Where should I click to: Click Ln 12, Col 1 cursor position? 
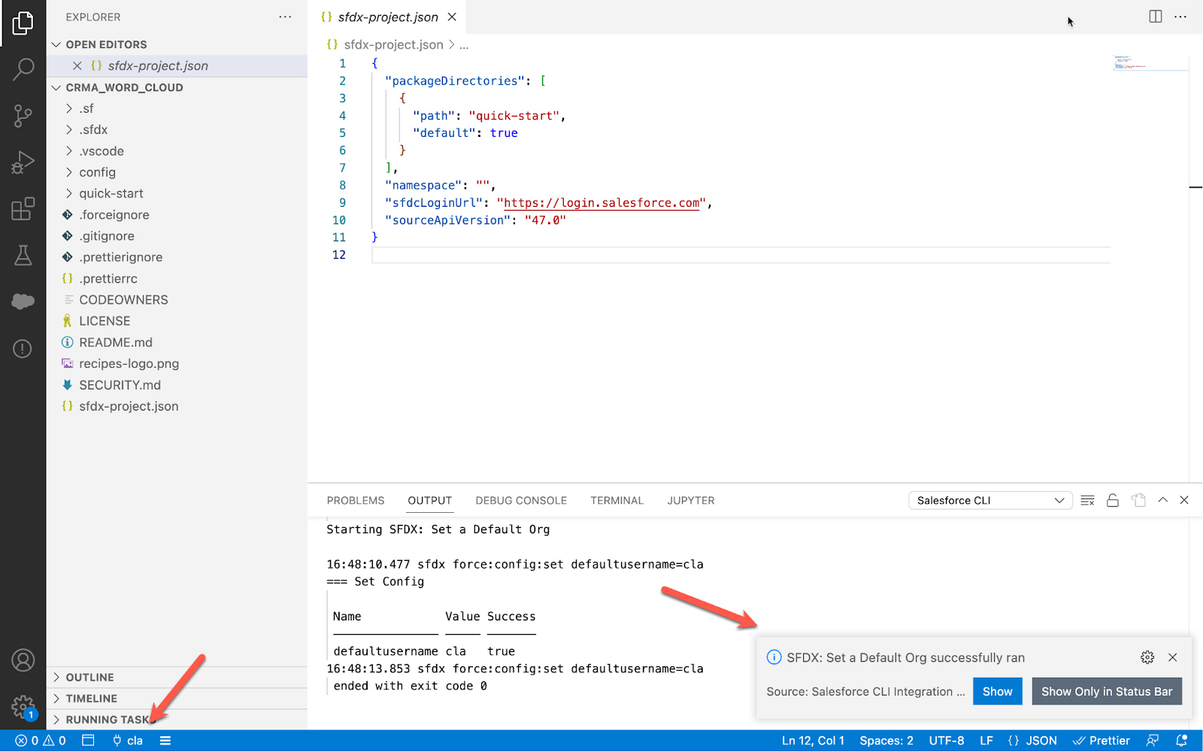click(x=813, y=741)
